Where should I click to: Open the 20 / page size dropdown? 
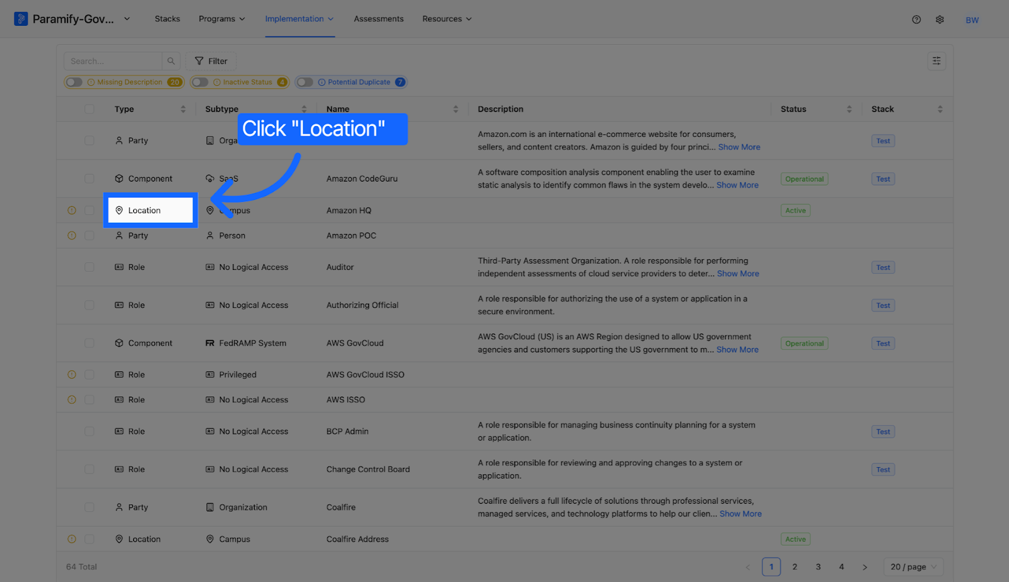[913, 567]
